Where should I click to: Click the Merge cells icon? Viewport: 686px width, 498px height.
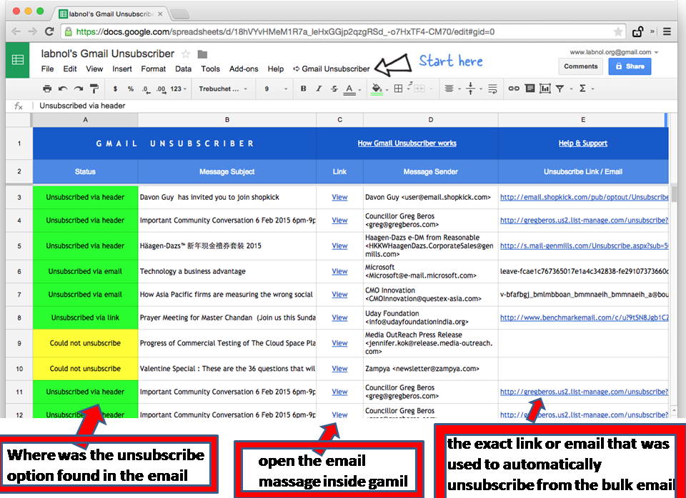[419, 88]
